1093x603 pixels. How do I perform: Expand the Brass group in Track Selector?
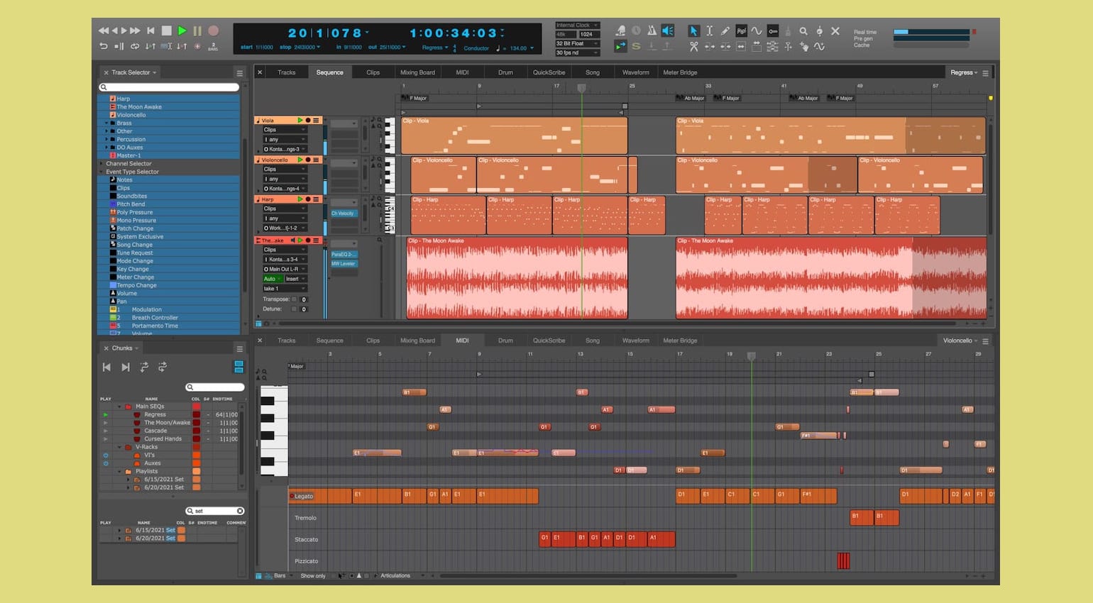[107, 123]
